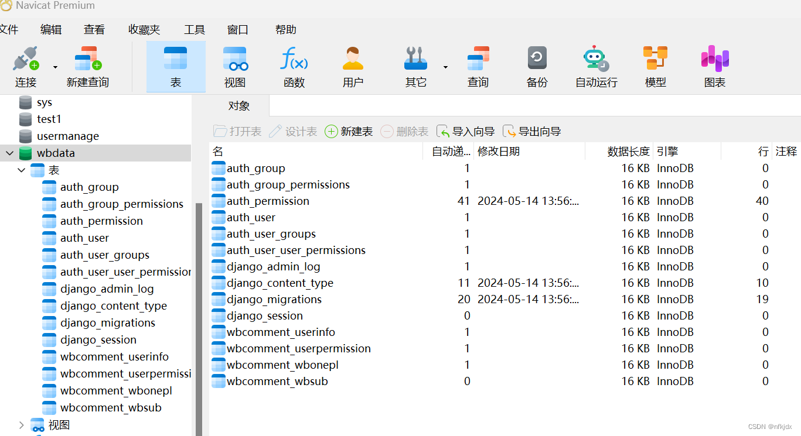Sort by the 名 column header
801x436 pixels.
pos(316,152)
